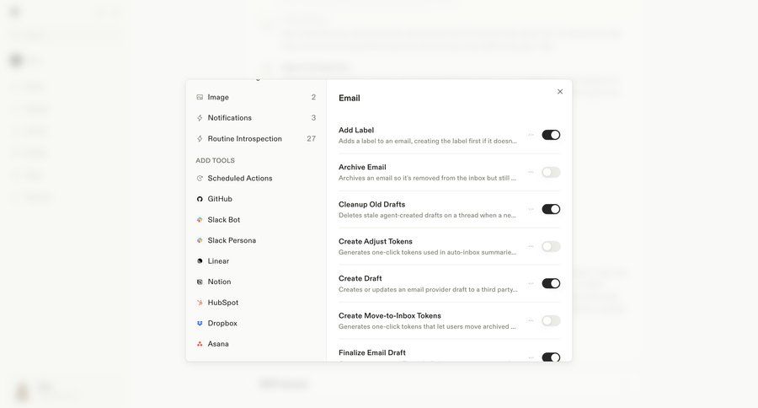Choose Asana from Add Tools
Screen dimensions: 758x408
point(256,344)
